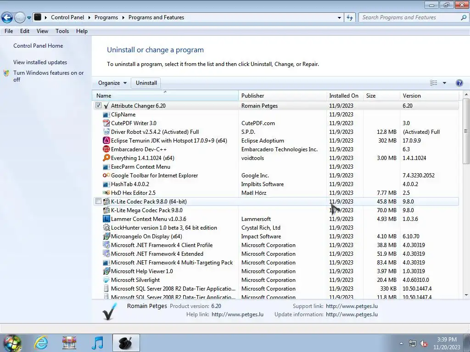Expand the Control Panel breadcrumb arrow
Viewport: 470px width, 352px height.
[x=90, y=18]
